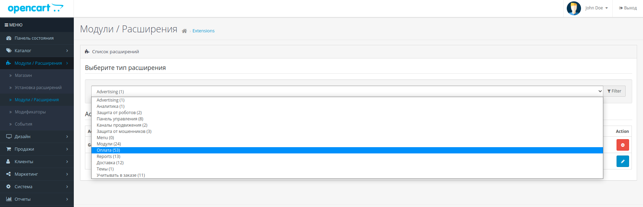Click the home breadcrumb icon

click(184, 31)
